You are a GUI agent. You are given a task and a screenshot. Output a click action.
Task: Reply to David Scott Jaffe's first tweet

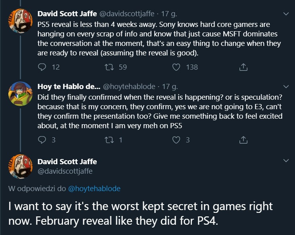tap(42, 67)
